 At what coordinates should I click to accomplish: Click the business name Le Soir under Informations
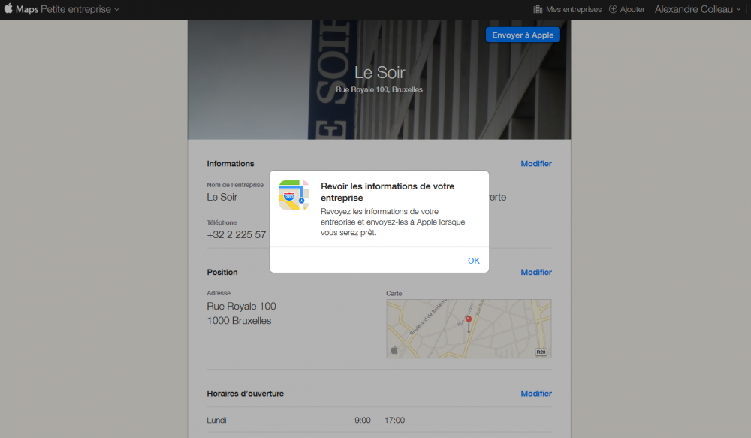pyautogui.click(x=222, y=197)
